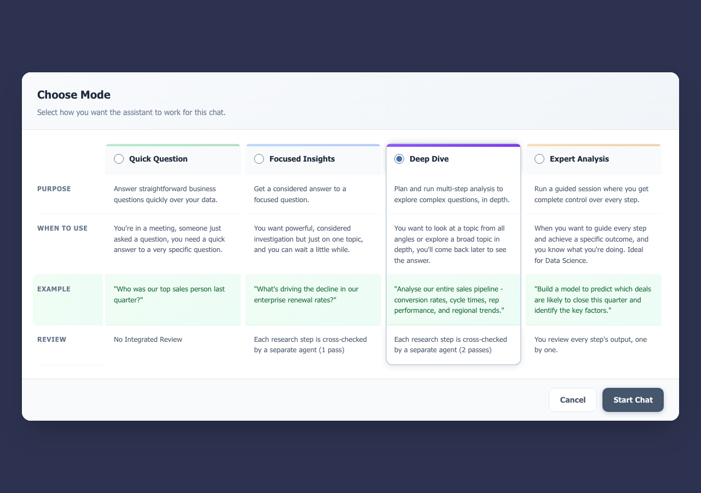This screenshot has height=493, width=701.
Task: Click the selected Deep Dive radio button
Action: pyautogui.click(x=399, y=159)
